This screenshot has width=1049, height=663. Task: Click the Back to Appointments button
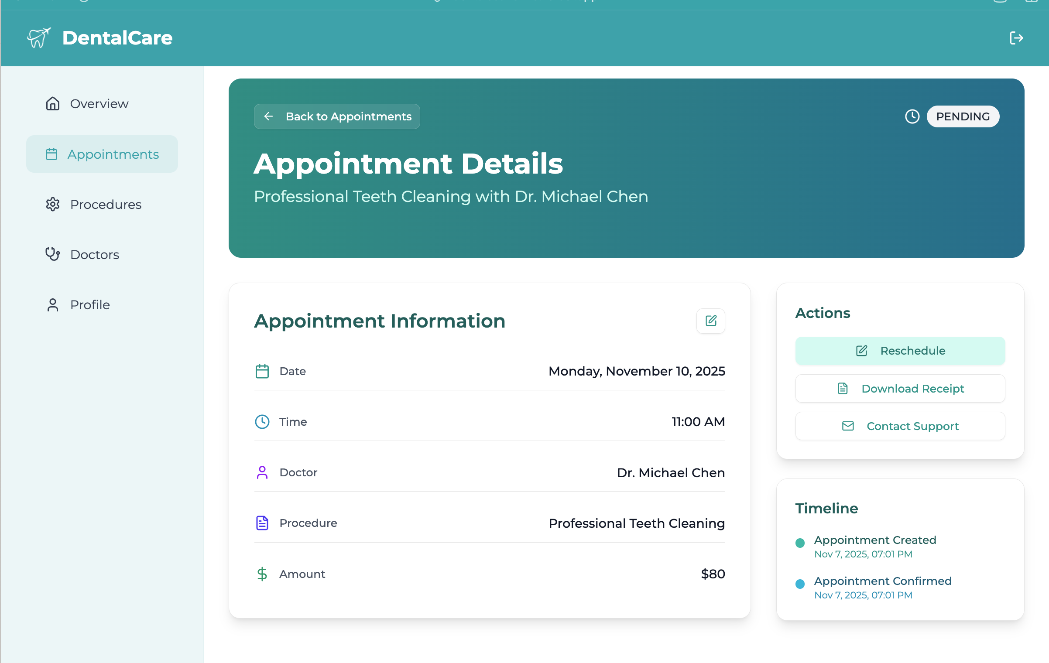click(x=336, y=116)
